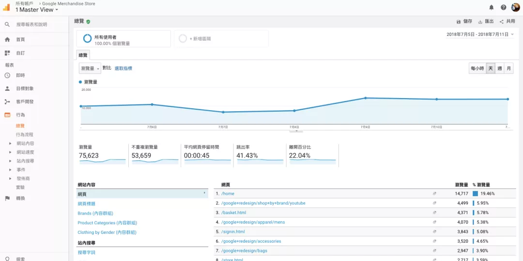Screen dimensions: 523x261
Task: Select the 總覽 tab above the chart
Action: (x=83, y=55)
